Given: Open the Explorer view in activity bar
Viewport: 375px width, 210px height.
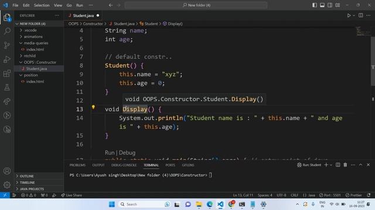Looking at the screenshot, I should tap(7, 17).
